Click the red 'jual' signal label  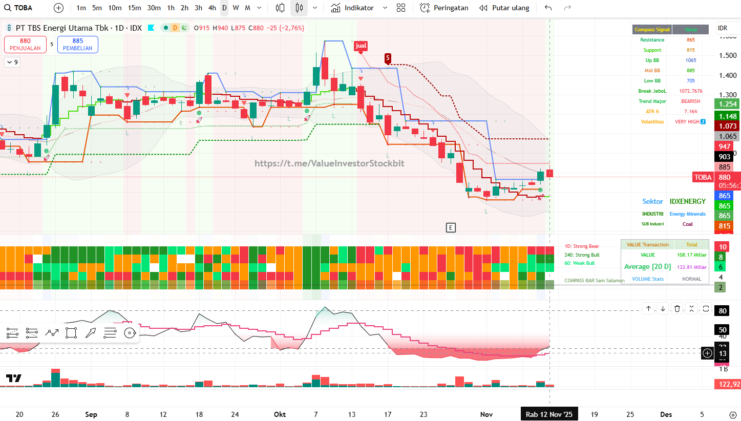point(361,46)
